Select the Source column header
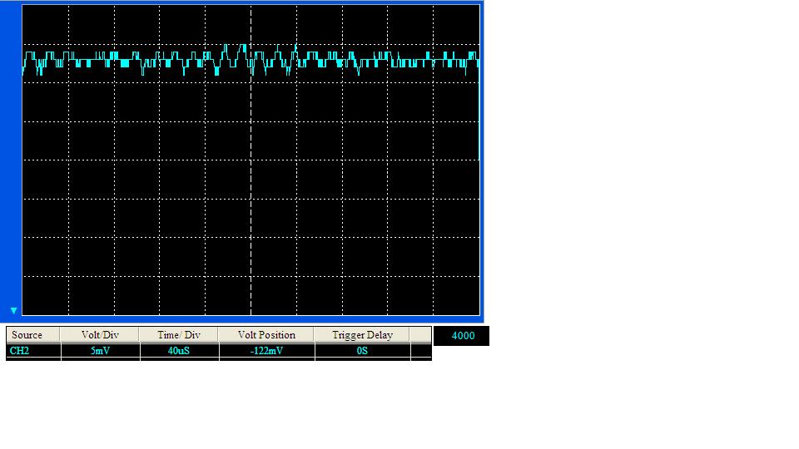 (33, 335)
